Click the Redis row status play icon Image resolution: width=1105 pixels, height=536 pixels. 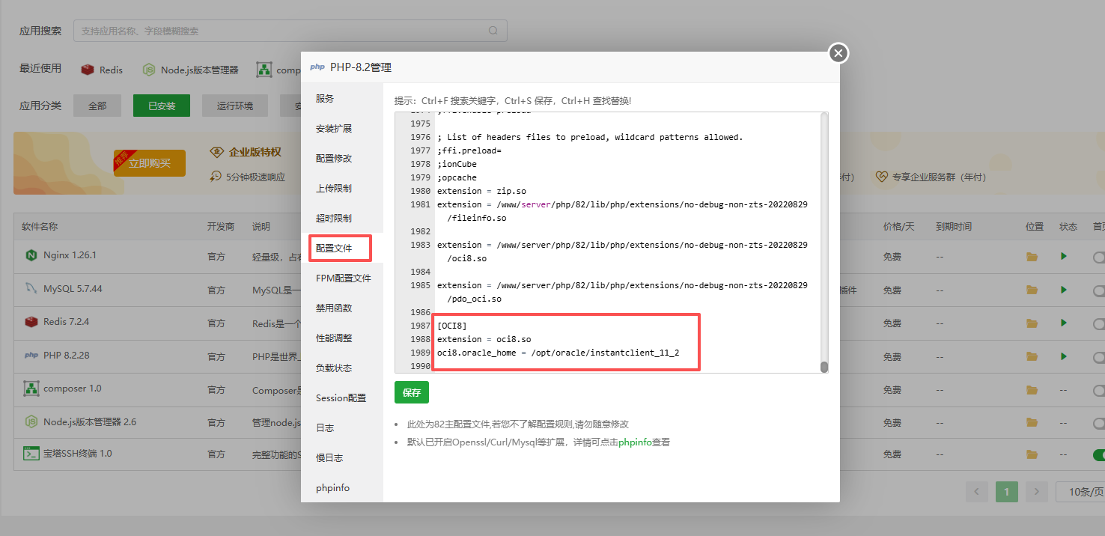[1063, 323]
